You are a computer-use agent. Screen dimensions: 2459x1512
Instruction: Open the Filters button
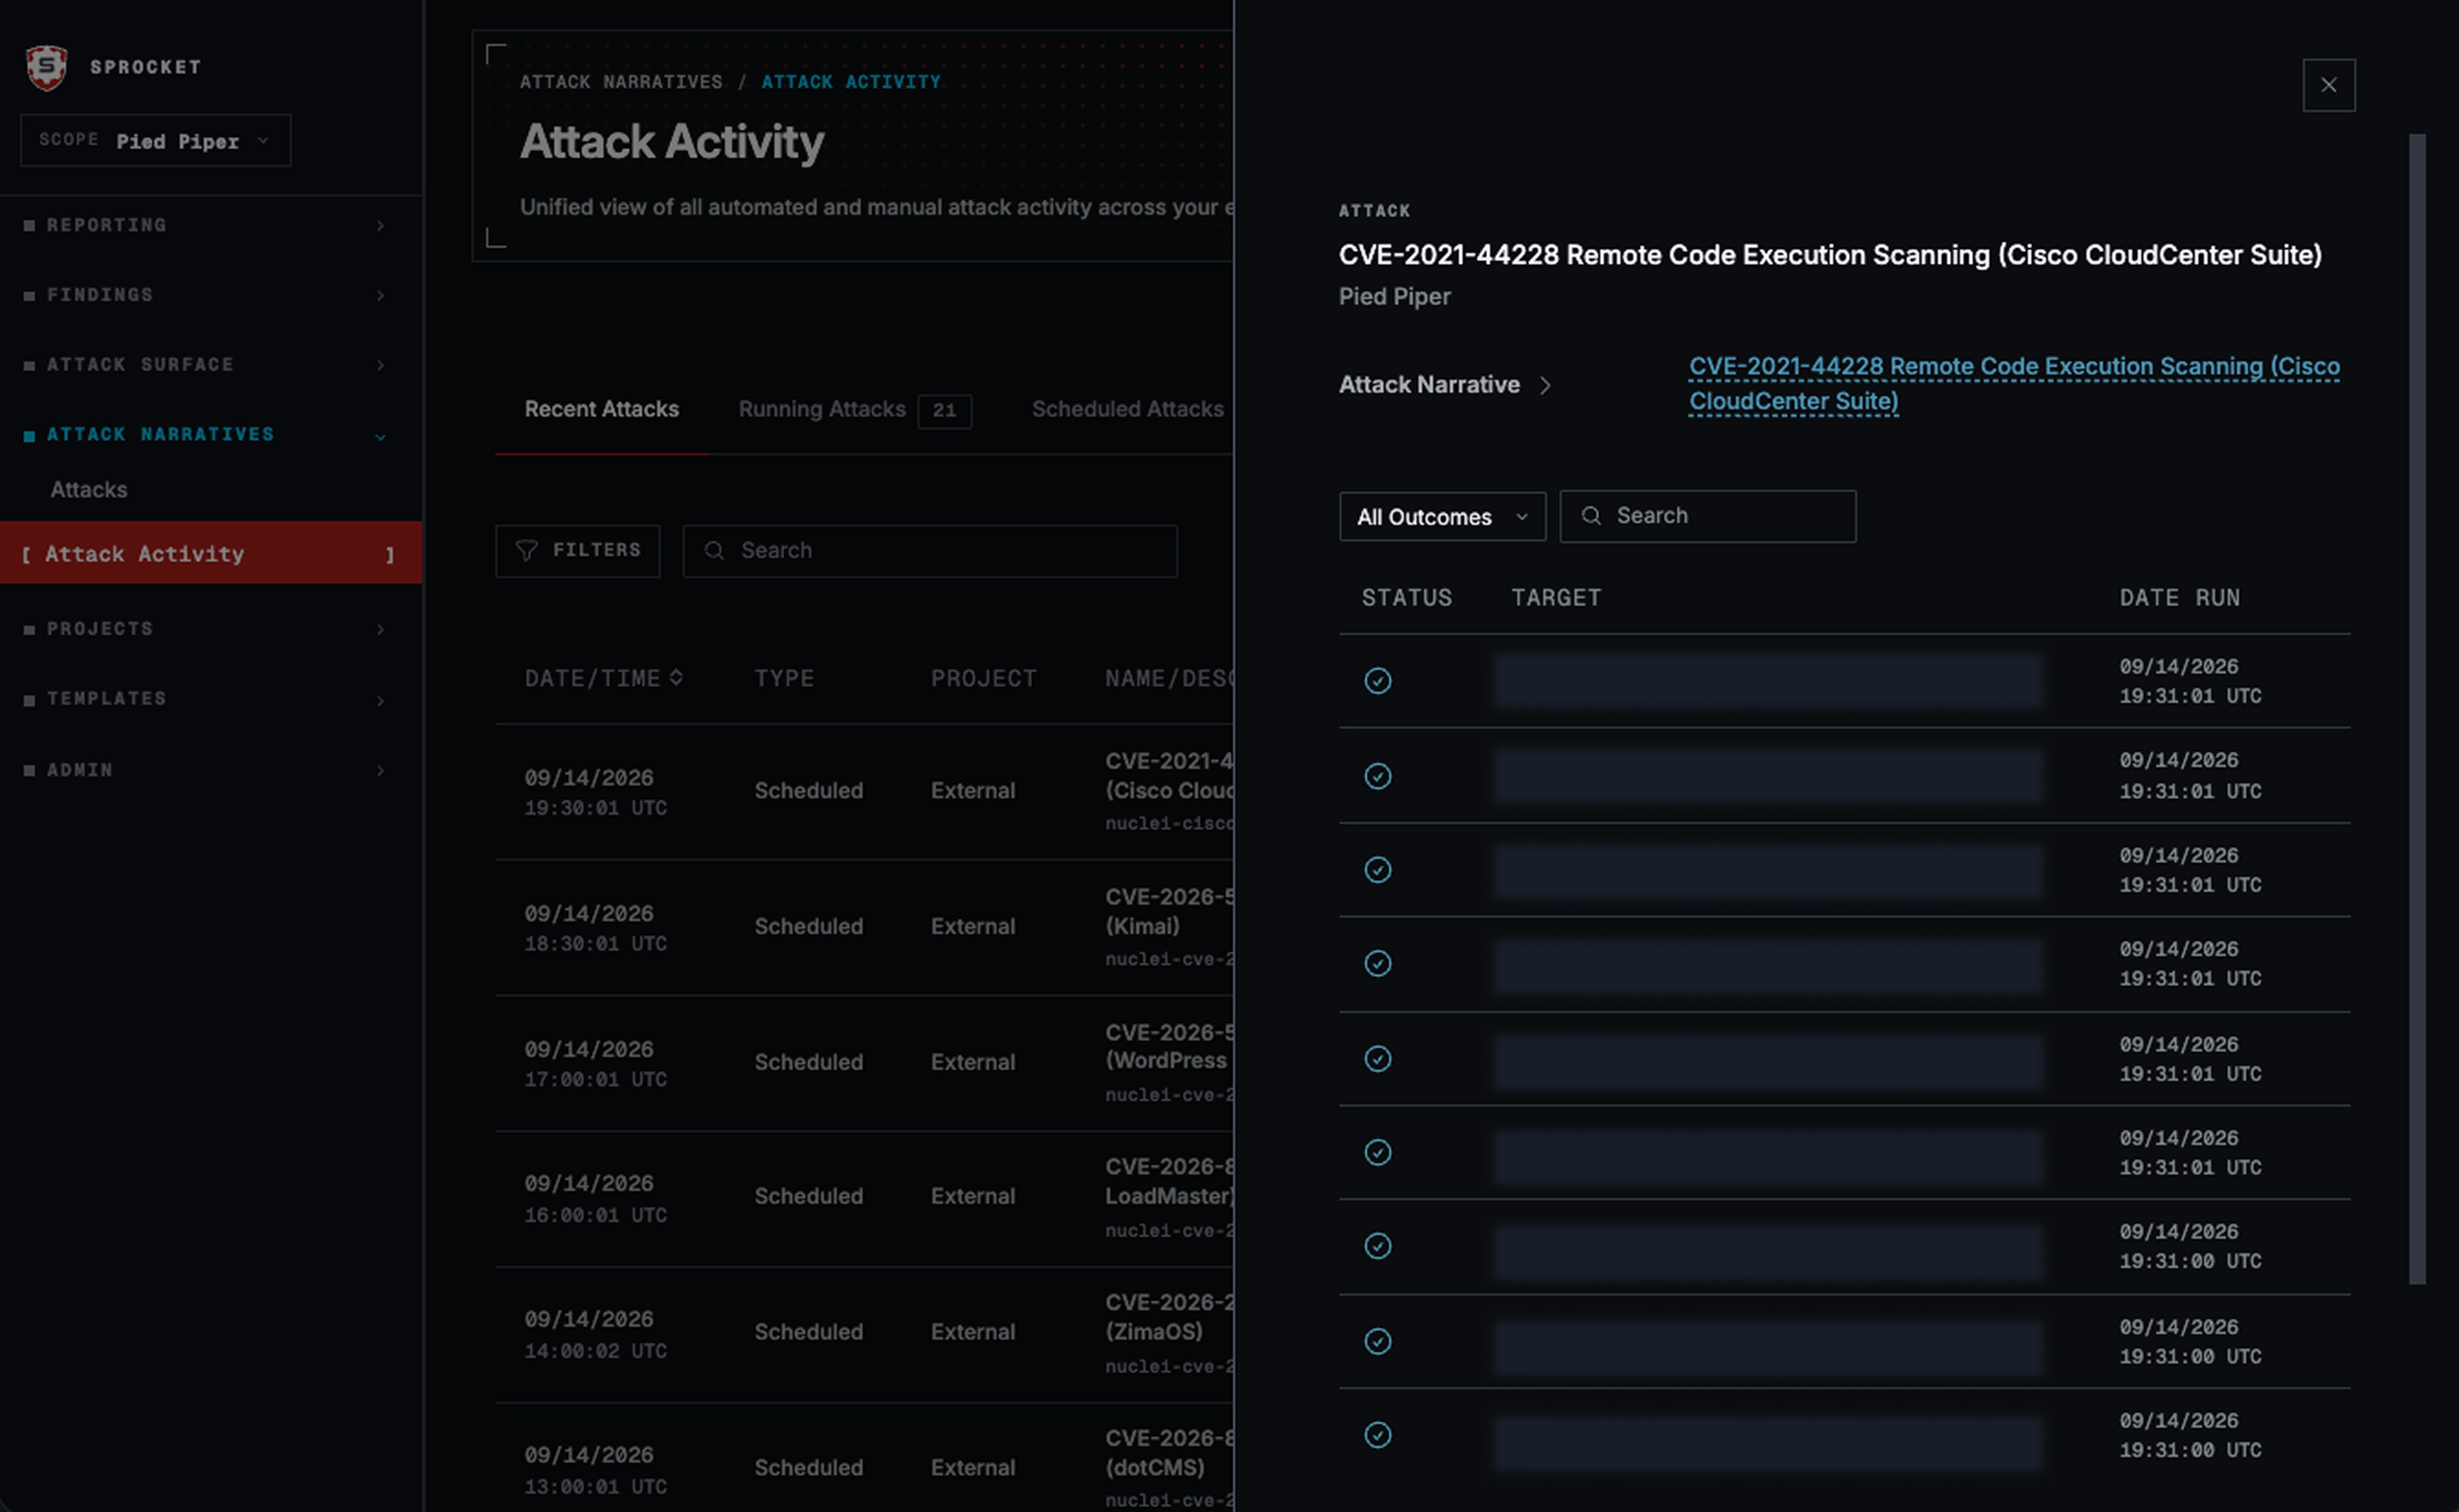578,551
